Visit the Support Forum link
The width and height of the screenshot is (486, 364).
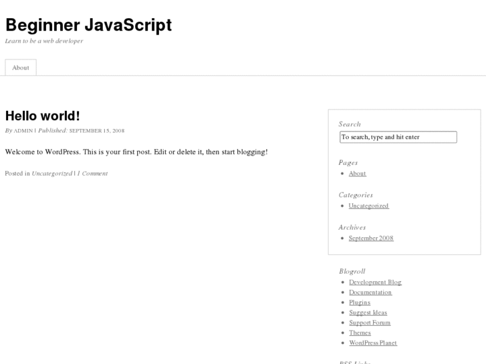(x=370, y=323)
